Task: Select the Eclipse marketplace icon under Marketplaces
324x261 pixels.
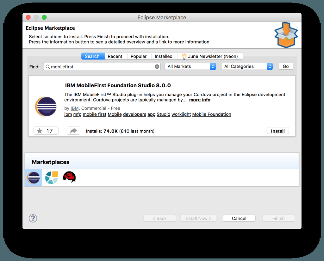Action: point(34,177)
